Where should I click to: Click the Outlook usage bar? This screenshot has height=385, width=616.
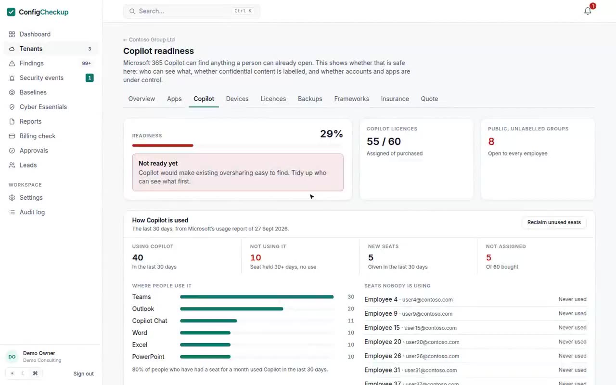tap(231, 309)
